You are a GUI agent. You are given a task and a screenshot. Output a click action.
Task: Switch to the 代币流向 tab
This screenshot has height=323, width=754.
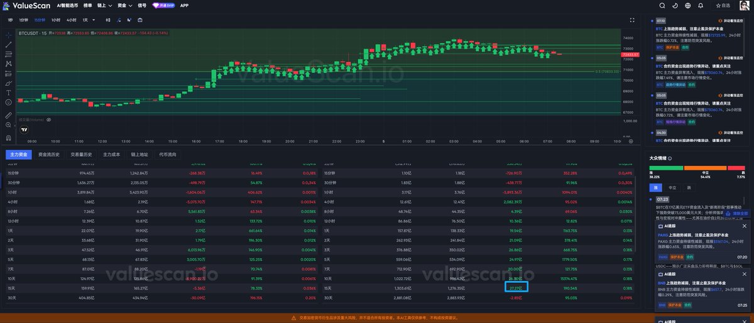pyautogui.click(x=168, y=154)
